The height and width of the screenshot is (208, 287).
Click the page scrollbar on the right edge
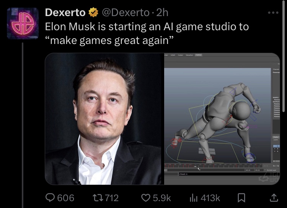284,56
